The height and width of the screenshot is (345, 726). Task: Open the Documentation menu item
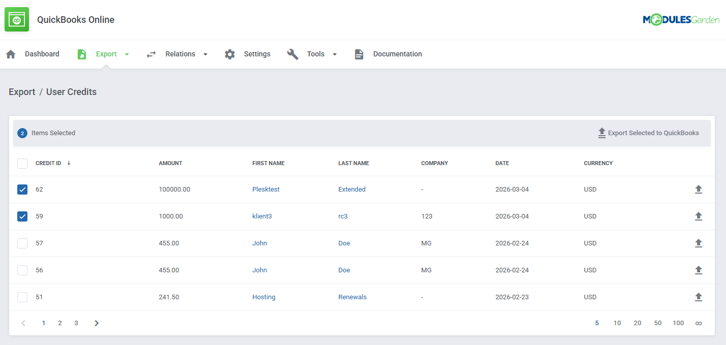pos(398,54)
